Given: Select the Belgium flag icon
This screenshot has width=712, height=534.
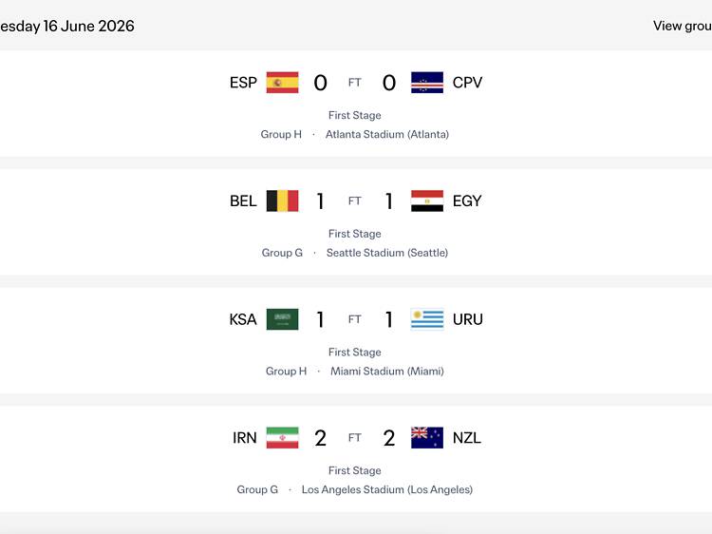Looking at the screenshot, I should tap(282, 200).
